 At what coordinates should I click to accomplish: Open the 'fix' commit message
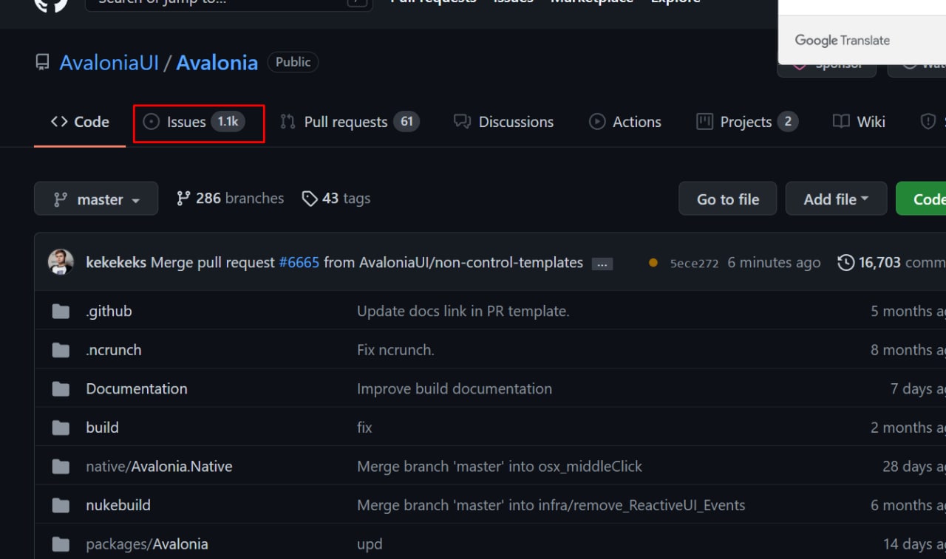[364, 428]
